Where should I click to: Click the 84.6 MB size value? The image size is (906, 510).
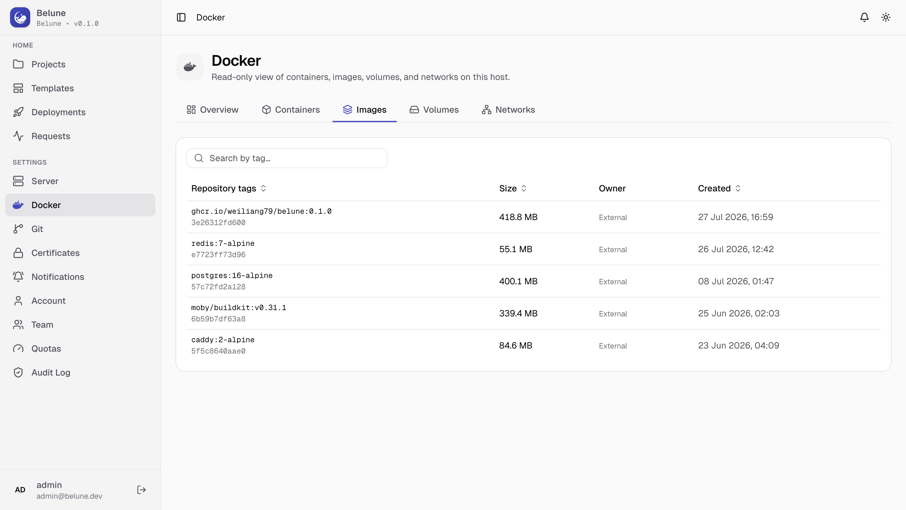pyautogui.click(x=516, y=345)
